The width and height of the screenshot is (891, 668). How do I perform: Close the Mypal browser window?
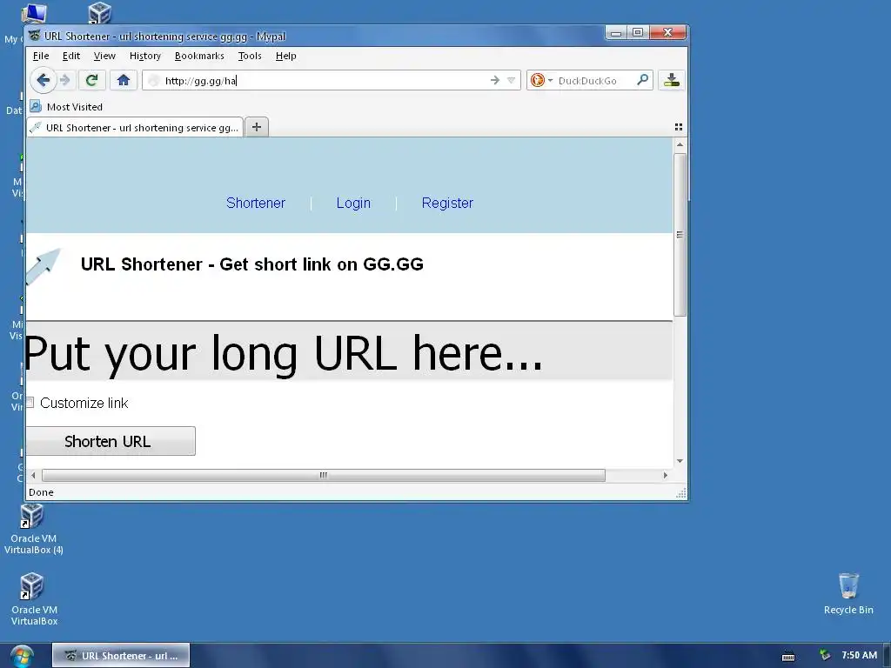(667, 33)
